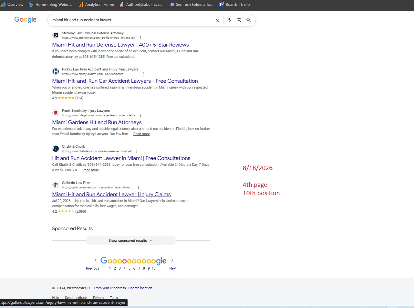Go to results page 10
414x308 pixels.
(x=154, y=268)
